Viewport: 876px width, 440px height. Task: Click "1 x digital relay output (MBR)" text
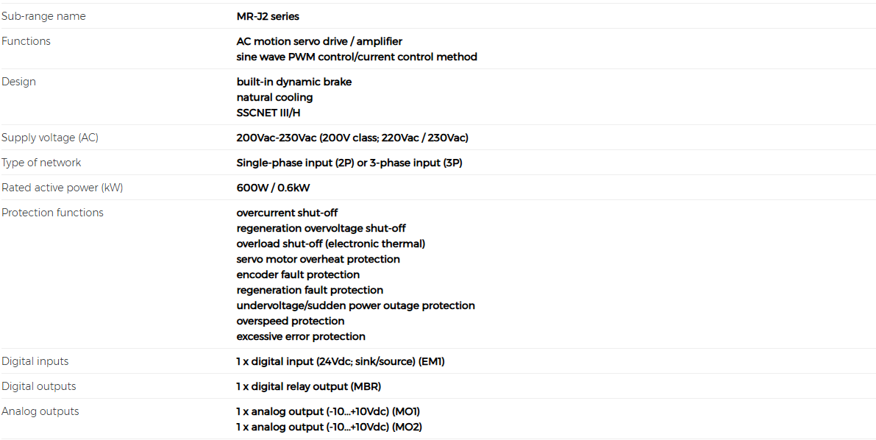[x=309, y=386]
